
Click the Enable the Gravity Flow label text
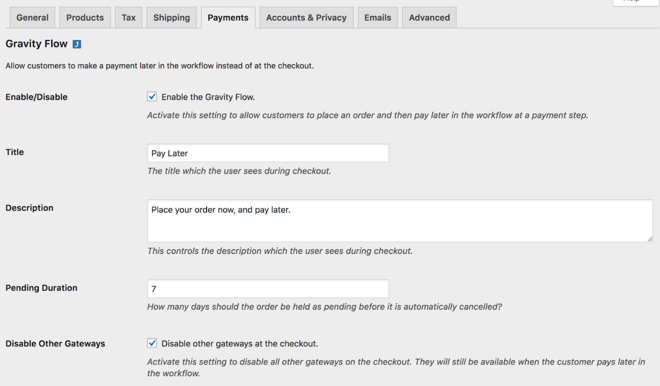coord(208,97)
